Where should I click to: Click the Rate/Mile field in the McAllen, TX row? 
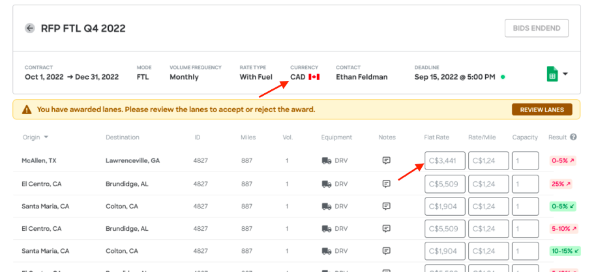[x=488, y=161]
